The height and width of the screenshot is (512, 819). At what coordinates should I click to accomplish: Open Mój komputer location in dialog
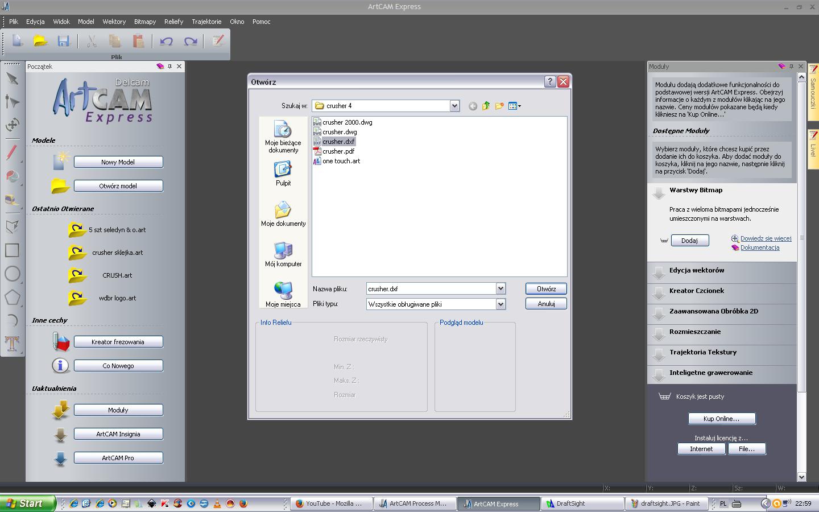tap(283, 254)
